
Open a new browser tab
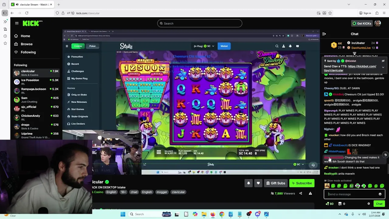(x=59, y=5)
